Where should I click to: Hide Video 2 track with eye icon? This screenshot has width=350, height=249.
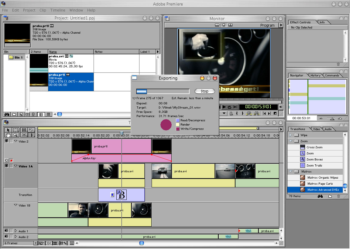click(6, 141)
